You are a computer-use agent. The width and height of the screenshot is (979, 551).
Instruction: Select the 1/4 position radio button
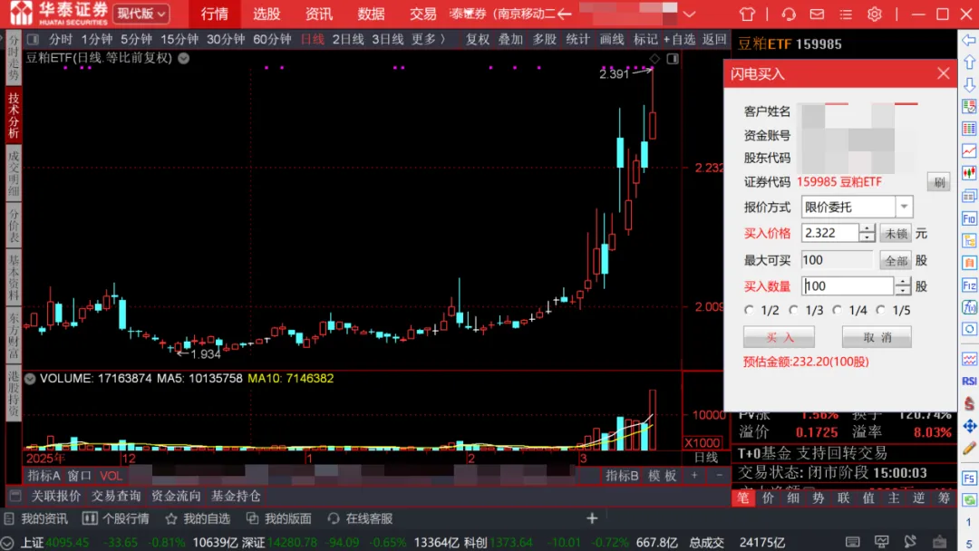838,310
